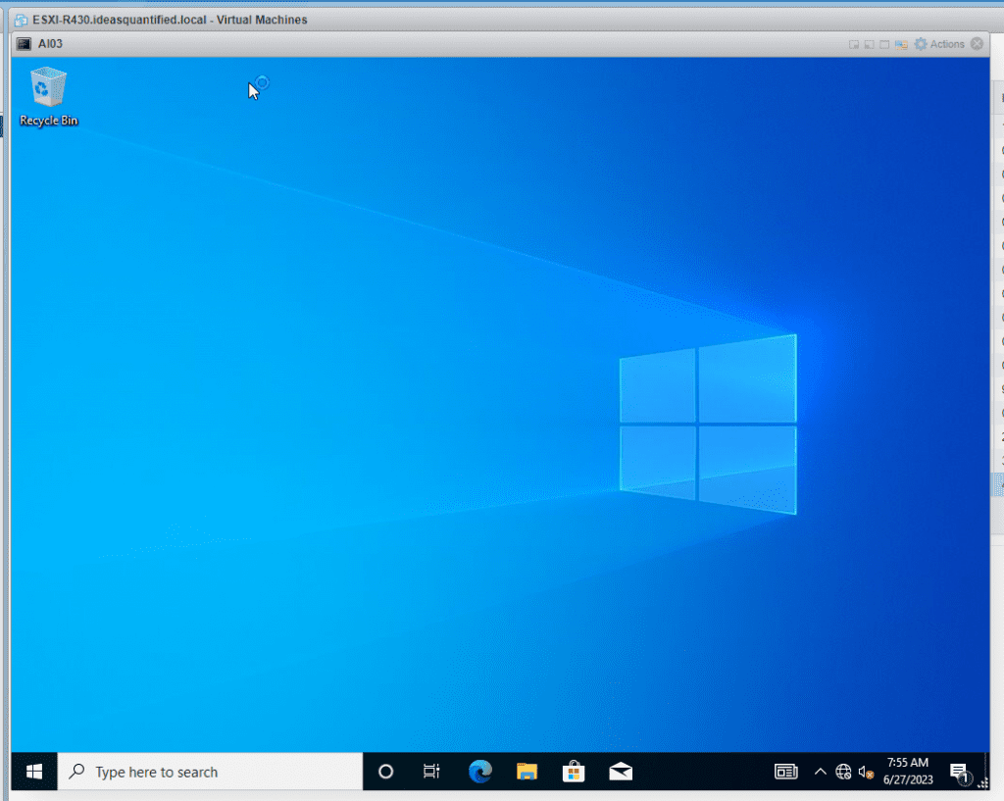1004x801 pixels.
Task: Click the ESXI-R430 Virtual Machines title
Action: tap(170, 20)
